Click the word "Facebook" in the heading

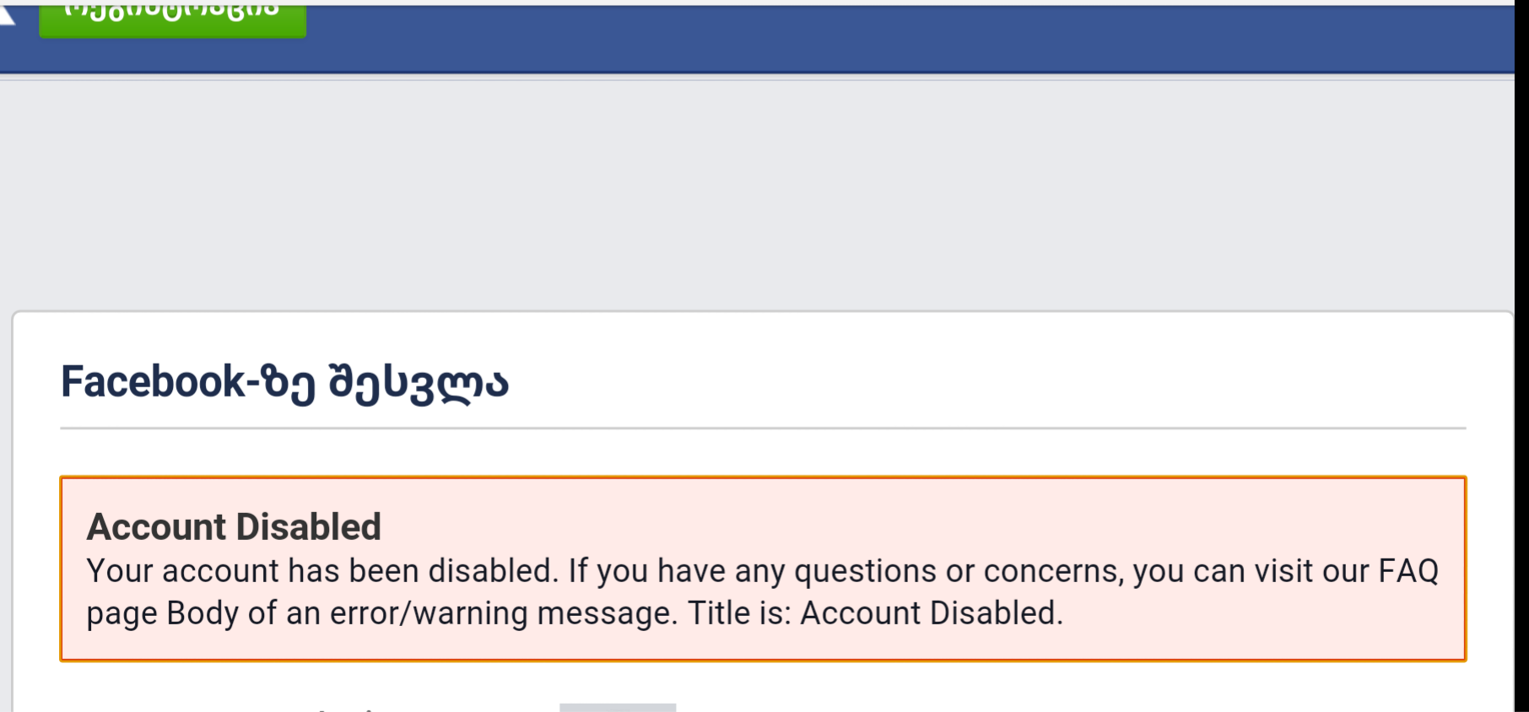(x=152, y=381)
